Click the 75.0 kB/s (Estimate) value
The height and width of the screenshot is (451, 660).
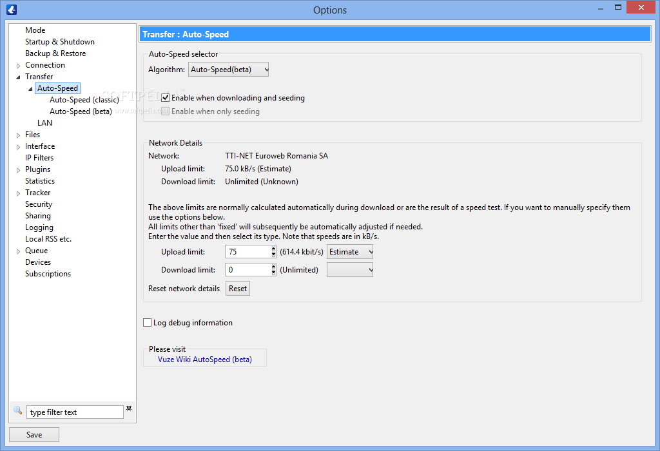pyautogui.click(x=258, y=169)
